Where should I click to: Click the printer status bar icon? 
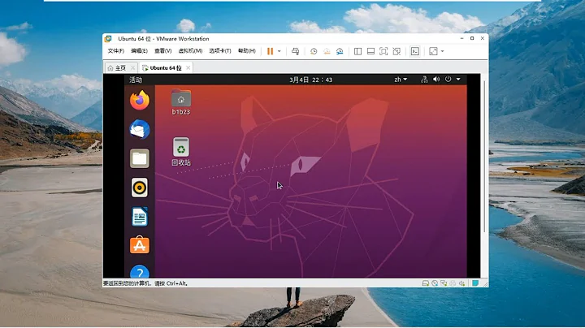coord(453,283)
